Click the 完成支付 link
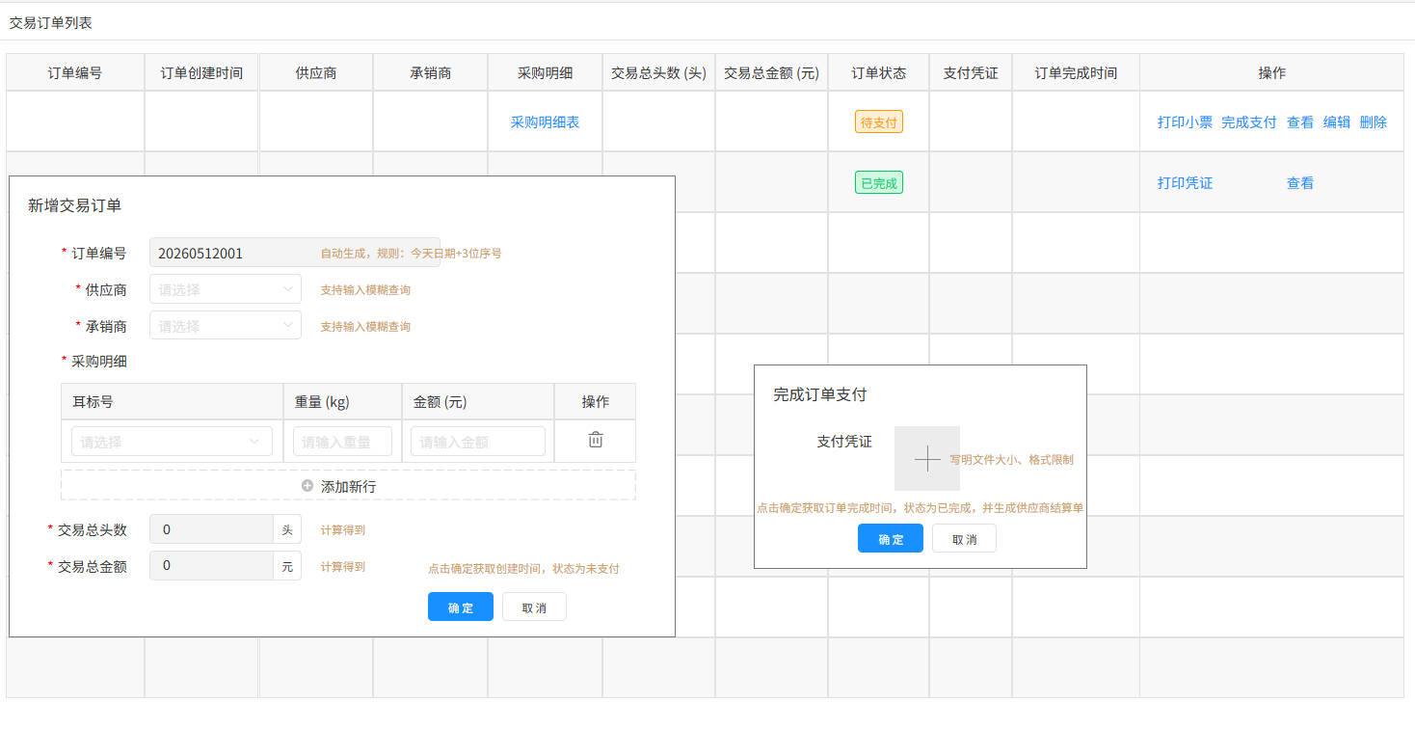1415x756 pixels. 1249,122
